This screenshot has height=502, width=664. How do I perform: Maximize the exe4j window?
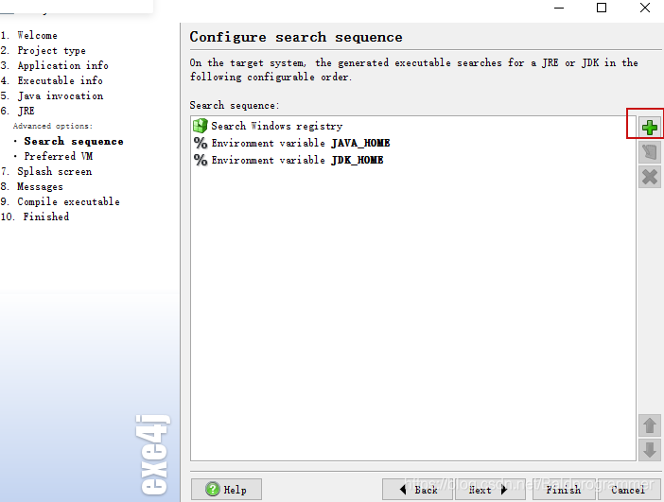(x=602, y=8)
